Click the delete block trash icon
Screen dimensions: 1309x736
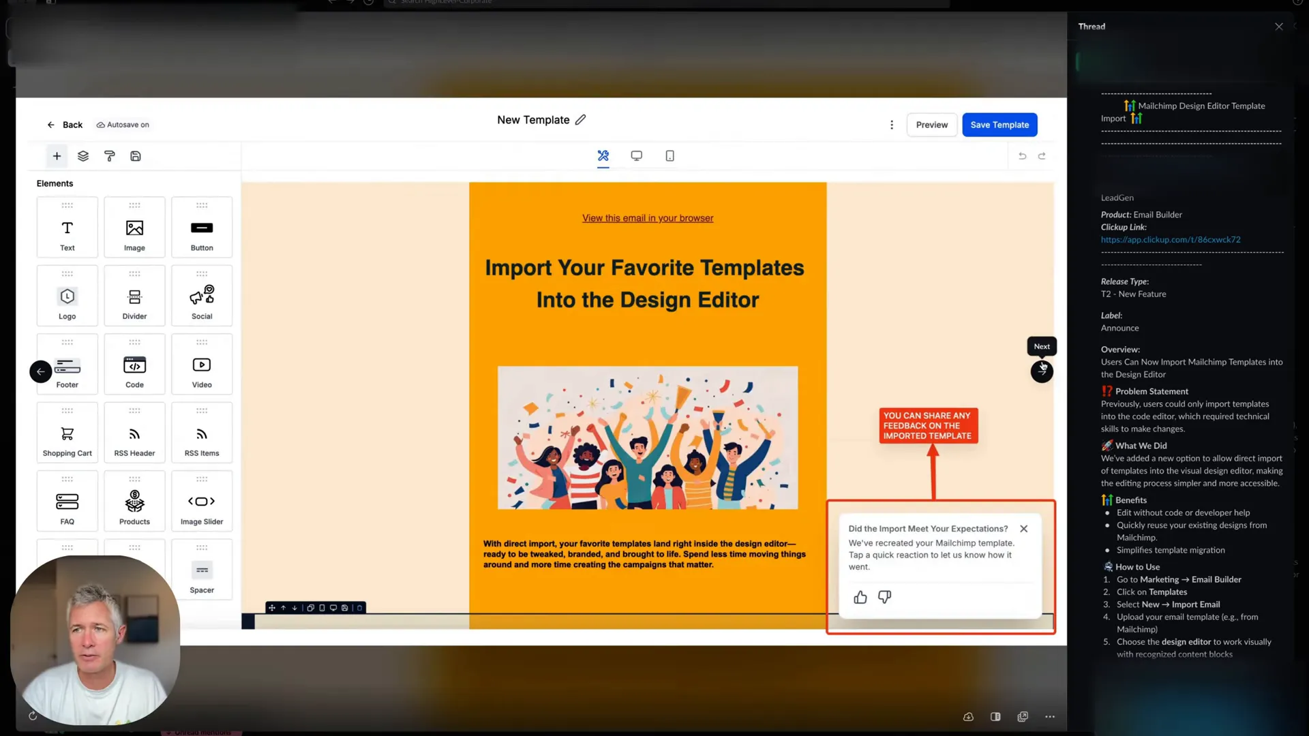pos(360,608)
